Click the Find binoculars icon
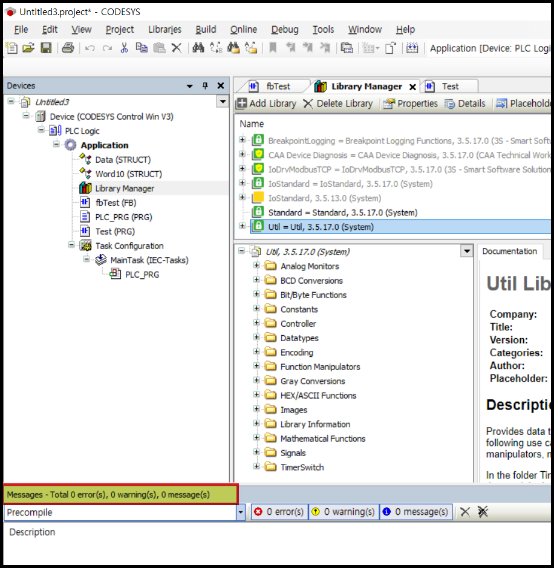 tap(198, 48)
